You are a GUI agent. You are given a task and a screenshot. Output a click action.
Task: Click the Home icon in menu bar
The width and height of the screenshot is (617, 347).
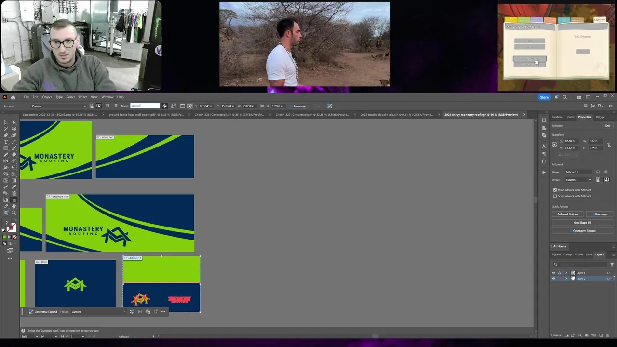13,97
